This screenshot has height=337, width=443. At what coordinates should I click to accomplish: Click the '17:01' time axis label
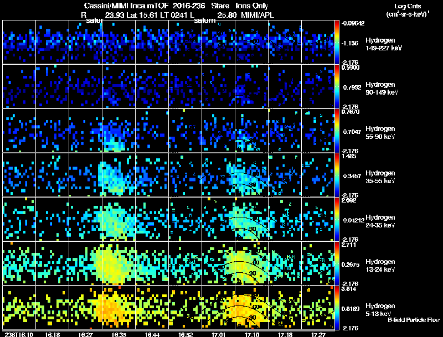(x=218, y=334)
